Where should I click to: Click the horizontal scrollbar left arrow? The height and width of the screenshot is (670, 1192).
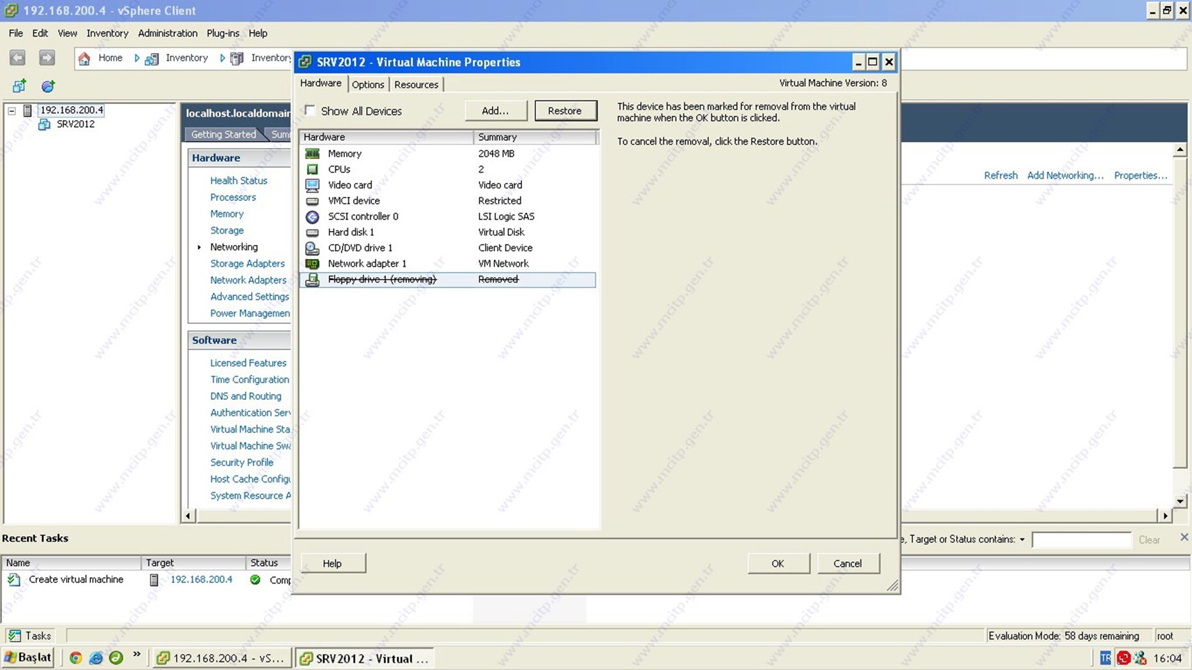tap(188, 516)
